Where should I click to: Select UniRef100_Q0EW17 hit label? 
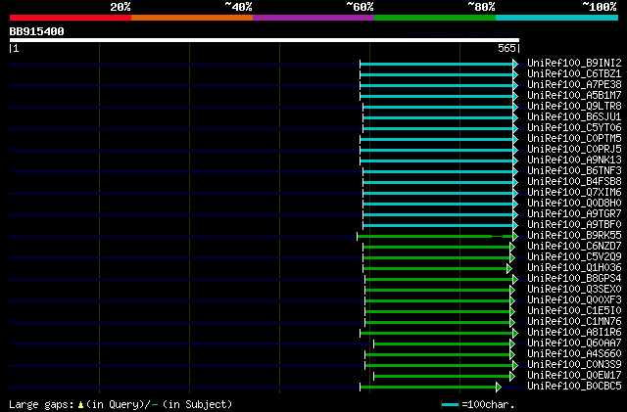tap(574, 376)
